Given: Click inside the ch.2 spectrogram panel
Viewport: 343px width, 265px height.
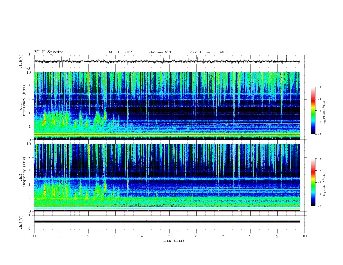Looking at the screenshot, I should point(167,178).
